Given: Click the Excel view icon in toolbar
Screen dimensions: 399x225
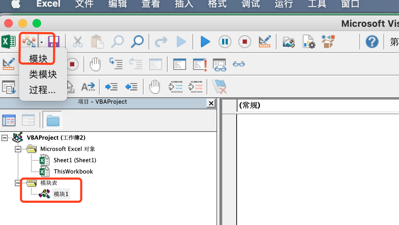Looking at the screenshot, I should tap(8, 41).
